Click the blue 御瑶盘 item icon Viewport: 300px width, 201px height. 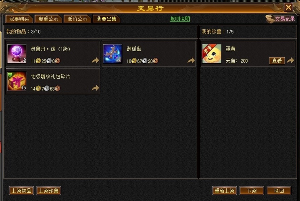coord(112,54)
